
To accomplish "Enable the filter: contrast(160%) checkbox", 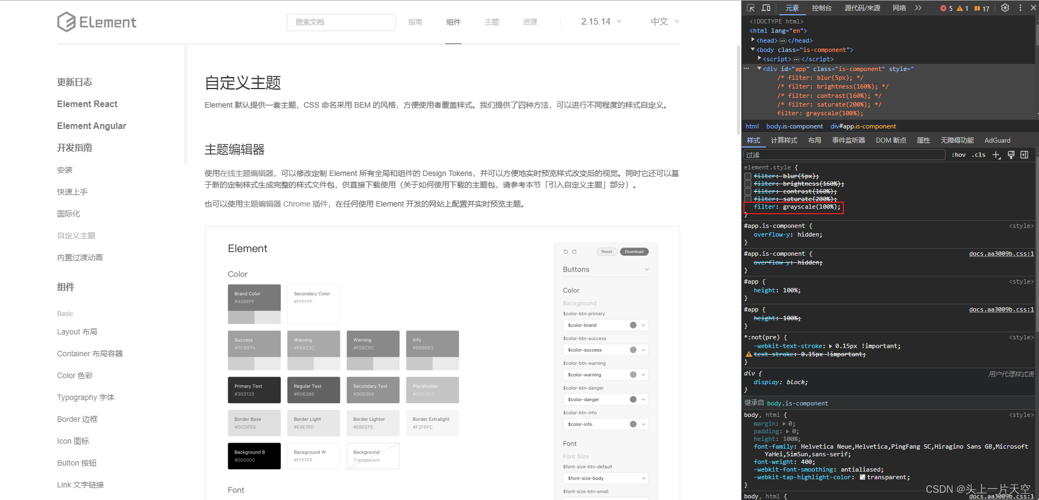I will 748,191.
